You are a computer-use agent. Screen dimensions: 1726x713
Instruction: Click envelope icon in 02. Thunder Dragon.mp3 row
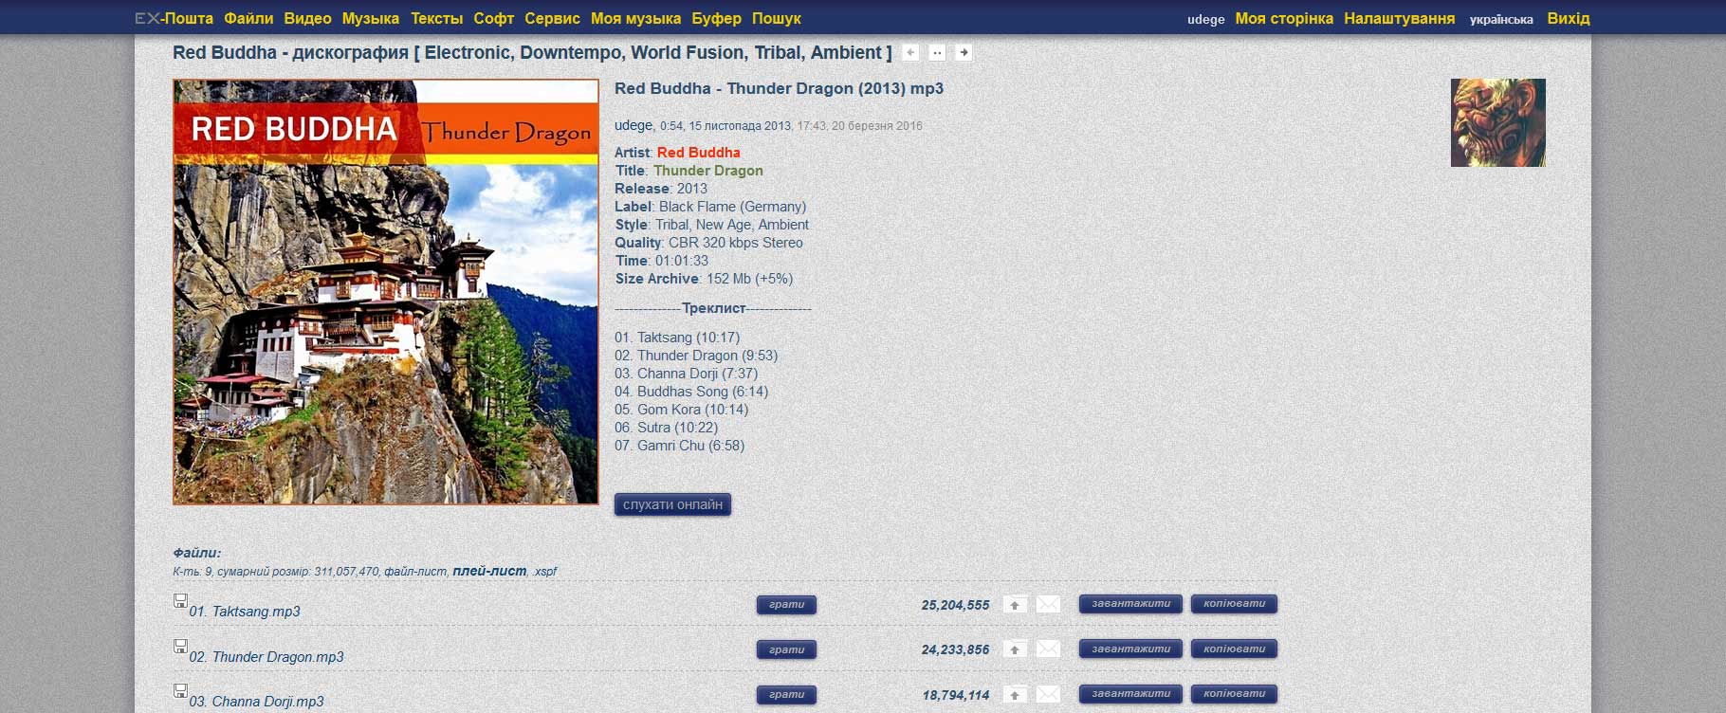click(x=1048, y=649)
